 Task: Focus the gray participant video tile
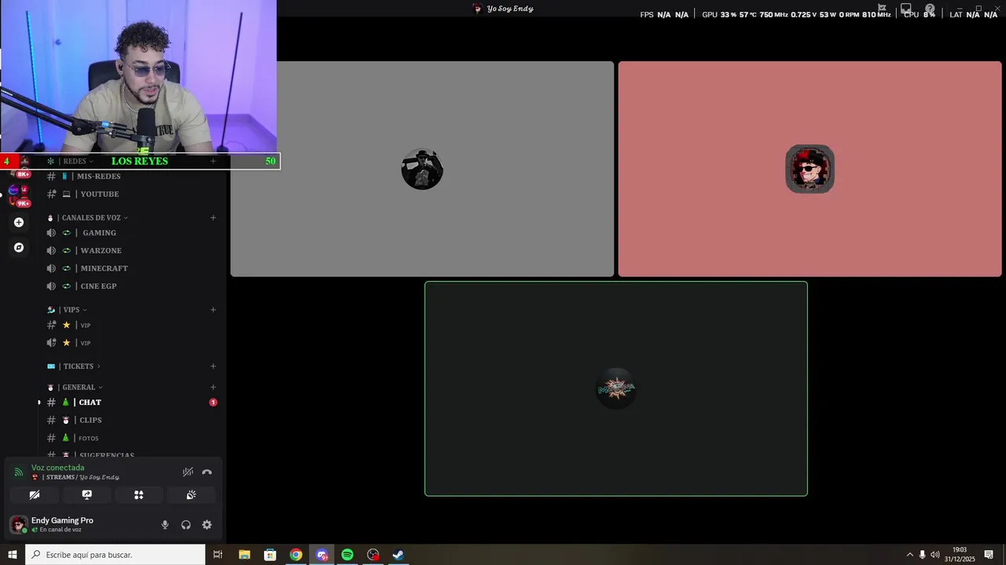pyautogui.click(x=422, y=169)
